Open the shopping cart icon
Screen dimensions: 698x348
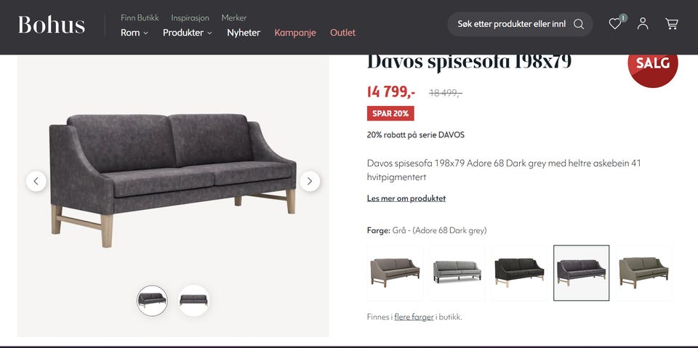[x=672, y=23]
